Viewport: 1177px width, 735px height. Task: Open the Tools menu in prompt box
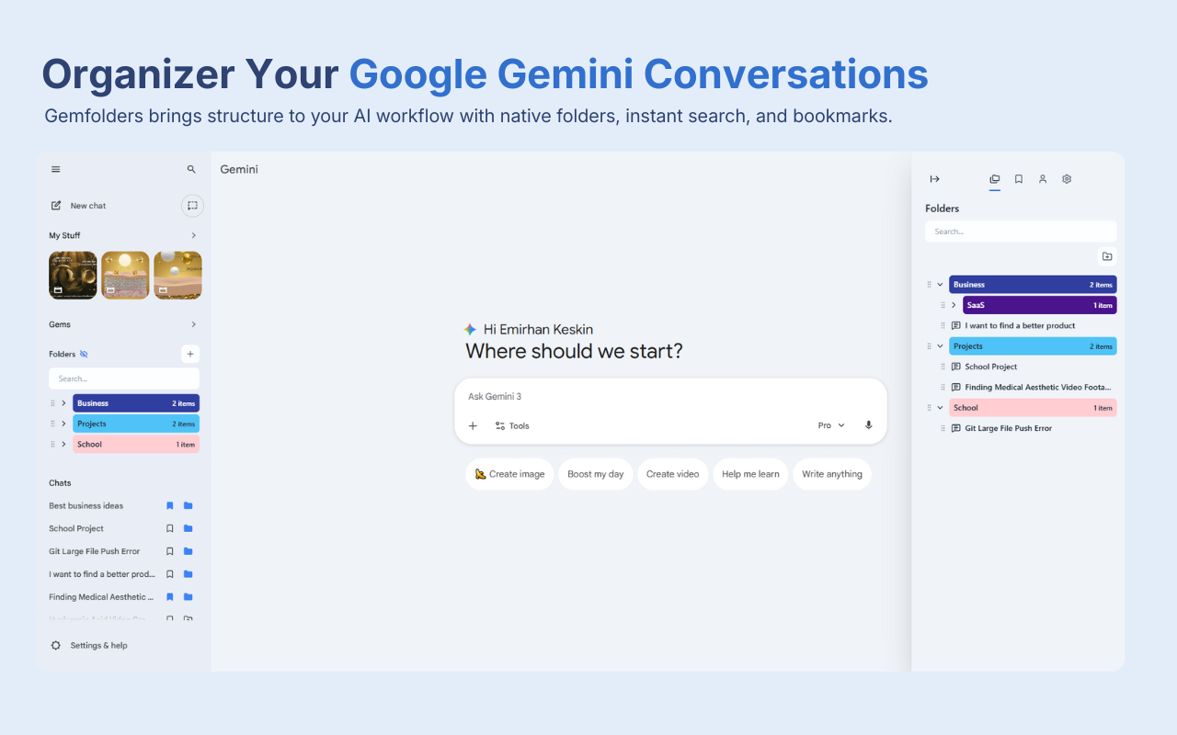coord(512,425)
